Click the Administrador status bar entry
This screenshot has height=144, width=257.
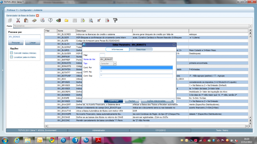[99, 131]
